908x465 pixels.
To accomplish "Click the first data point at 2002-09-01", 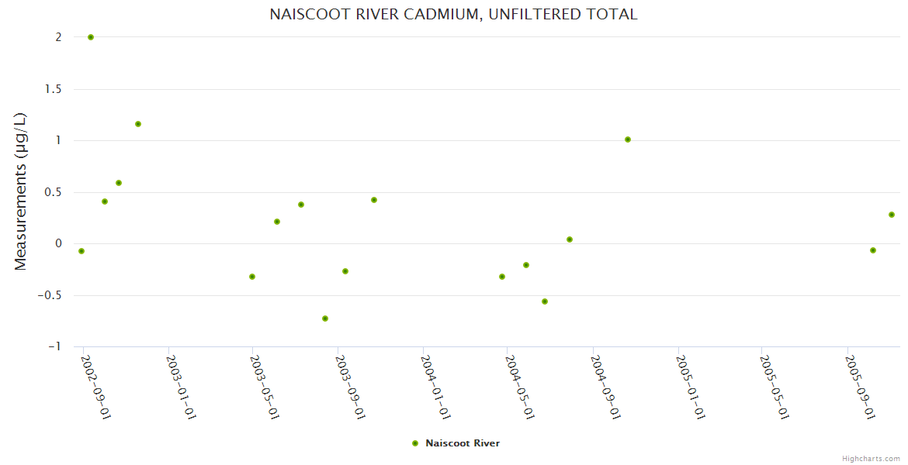I will [81, 251].
